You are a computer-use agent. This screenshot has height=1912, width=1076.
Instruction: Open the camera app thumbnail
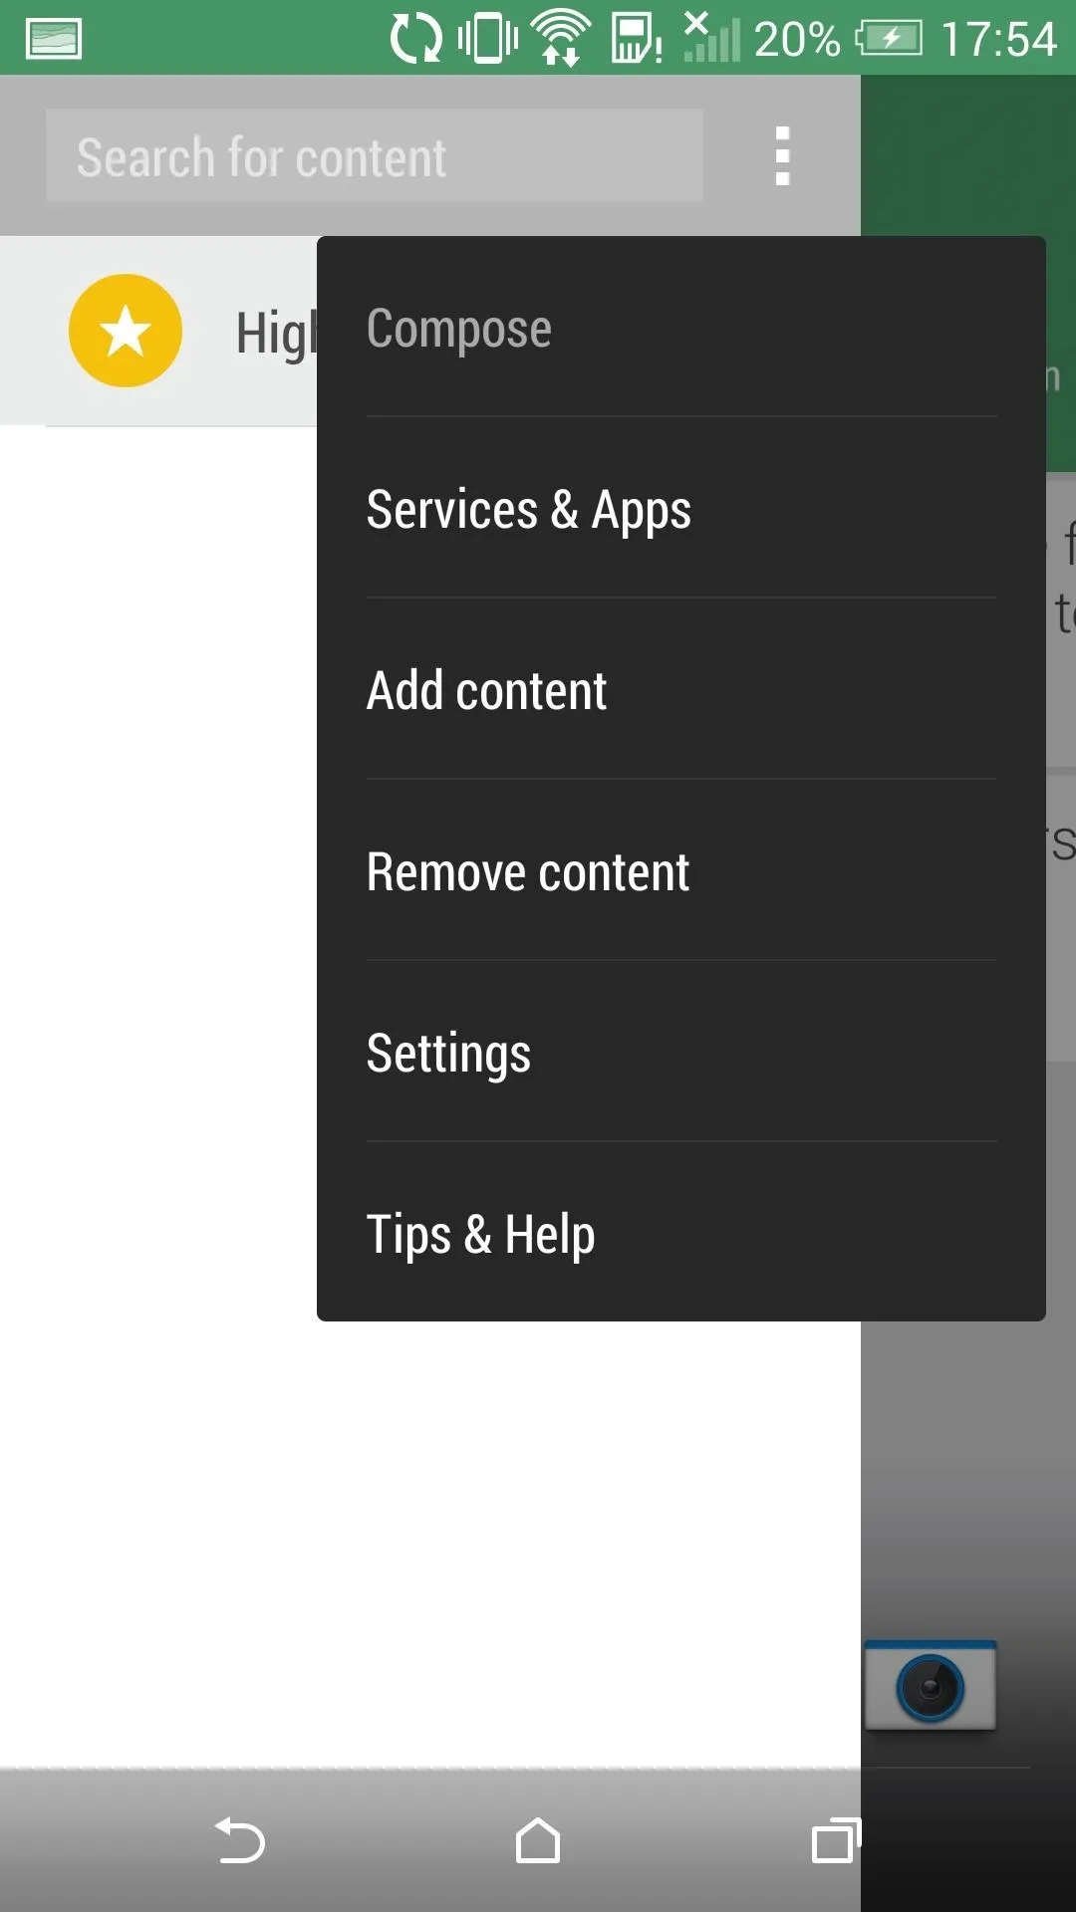931,1685
